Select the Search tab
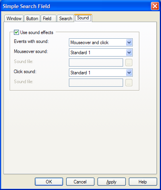The height and width of the screenshot is (190, 161). [65, 19]
